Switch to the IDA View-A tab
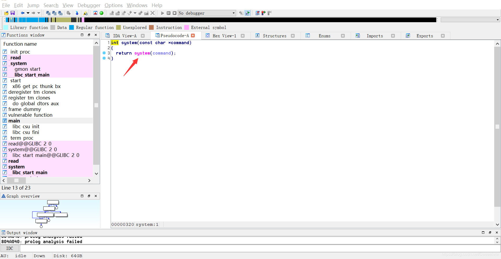 [125, 36]
